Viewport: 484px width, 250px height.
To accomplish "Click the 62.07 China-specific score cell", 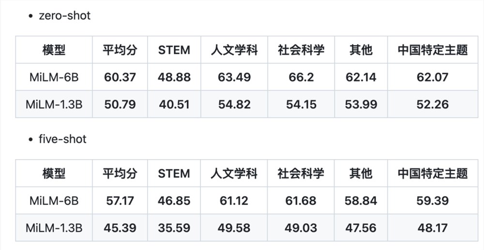I will [432, 77].
